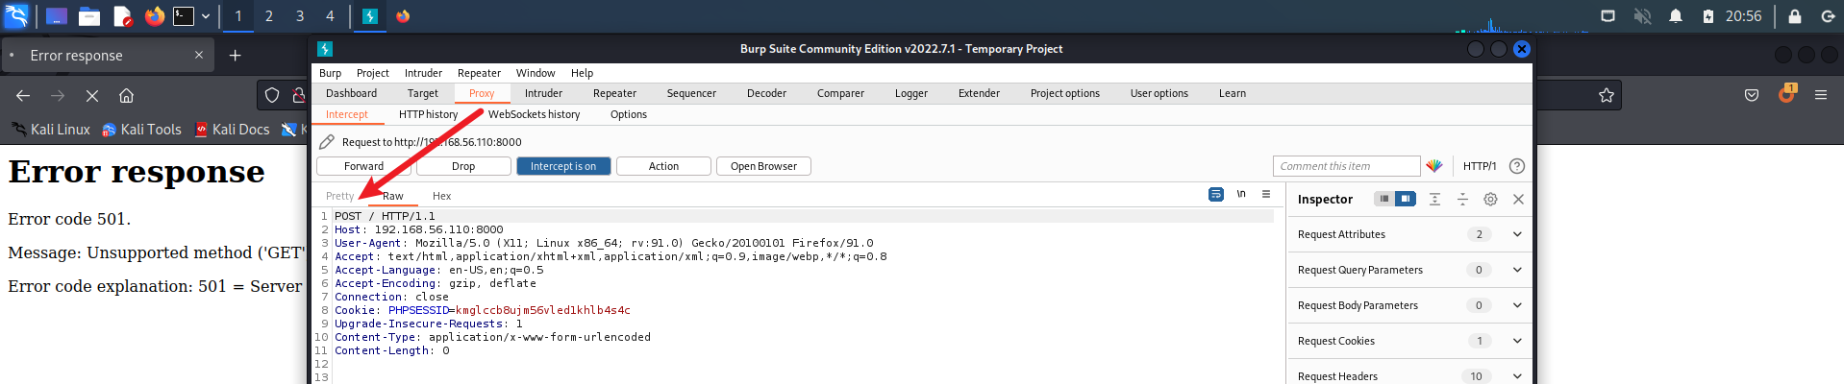Toggle the Intercept is on button
Screen dimensions: 1844x384
pyautogui.click(x=563, y=166)
